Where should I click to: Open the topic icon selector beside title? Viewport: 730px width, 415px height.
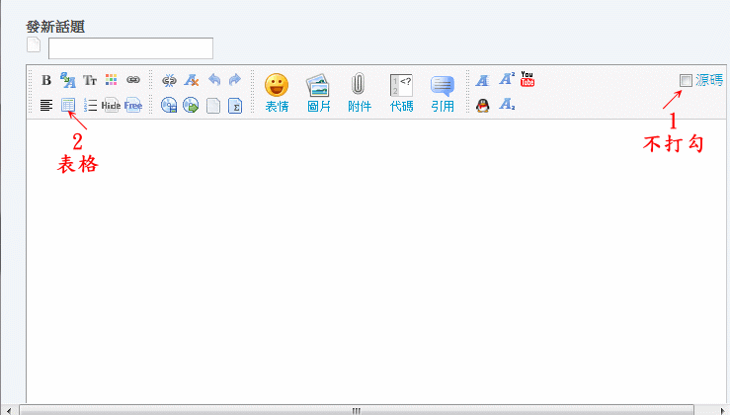tap(34, 44)
